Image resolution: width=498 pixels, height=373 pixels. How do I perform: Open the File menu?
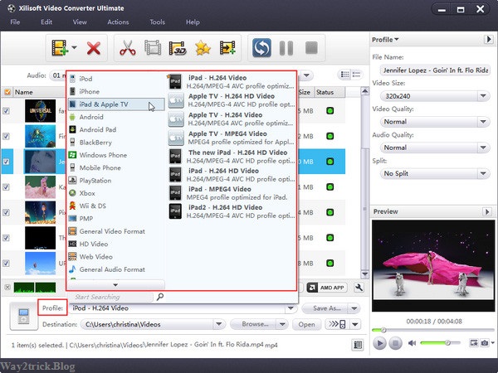click(15, 22)
